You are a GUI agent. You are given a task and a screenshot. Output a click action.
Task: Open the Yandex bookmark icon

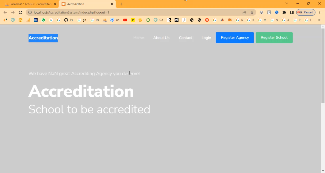pyautogui.click(x=207, y=20)
